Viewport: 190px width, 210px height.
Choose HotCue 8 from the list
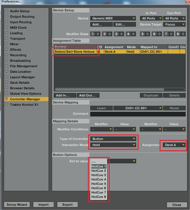pyautogui.click(x=99, y=197)
